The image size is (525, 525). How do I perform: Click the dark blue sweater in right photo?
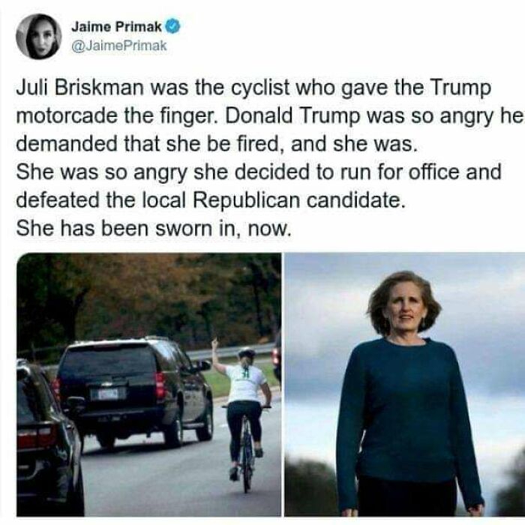click(x=409, y=412)
